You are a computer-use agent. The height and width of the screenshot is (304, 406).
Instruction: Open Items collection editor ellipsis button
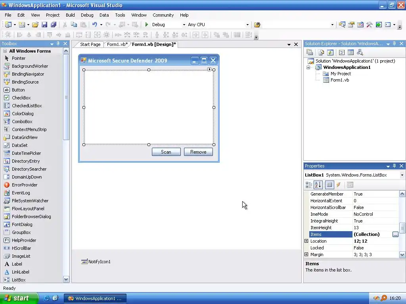coord(395,234)
